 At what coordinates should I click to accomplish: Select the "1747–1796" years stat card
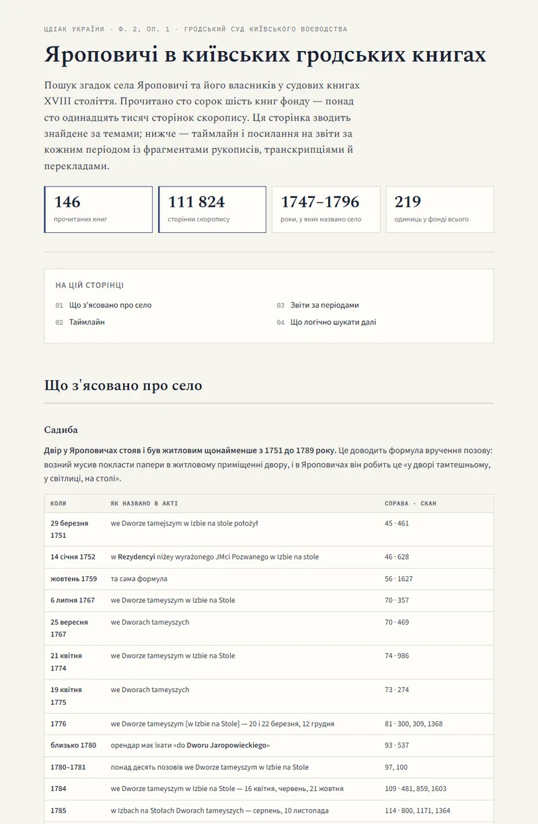326,209
